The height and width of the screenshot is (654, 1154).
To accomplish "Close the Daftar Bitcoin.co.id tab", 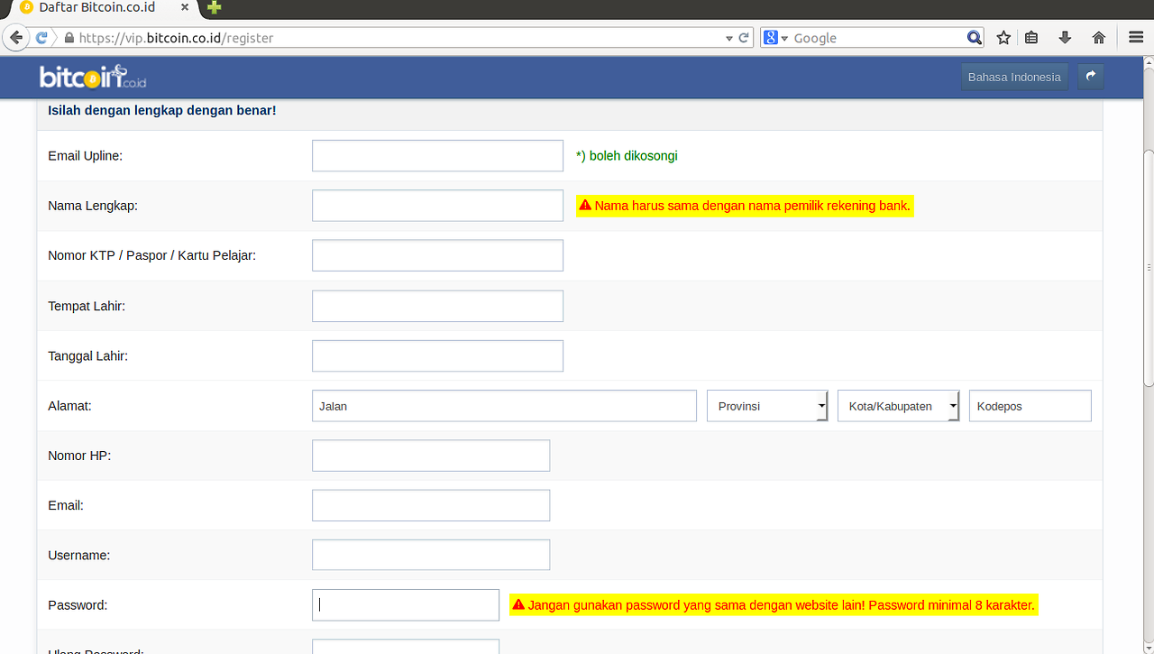I will tap(185, 8).
